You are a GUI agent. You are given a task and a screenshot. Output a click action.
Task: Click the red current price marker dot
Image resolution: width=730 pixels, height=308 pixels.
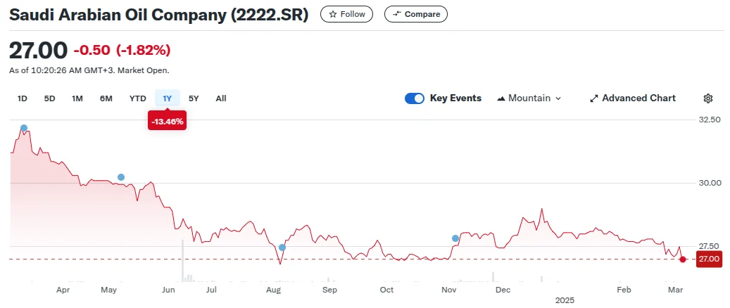(x=683, y=259)
